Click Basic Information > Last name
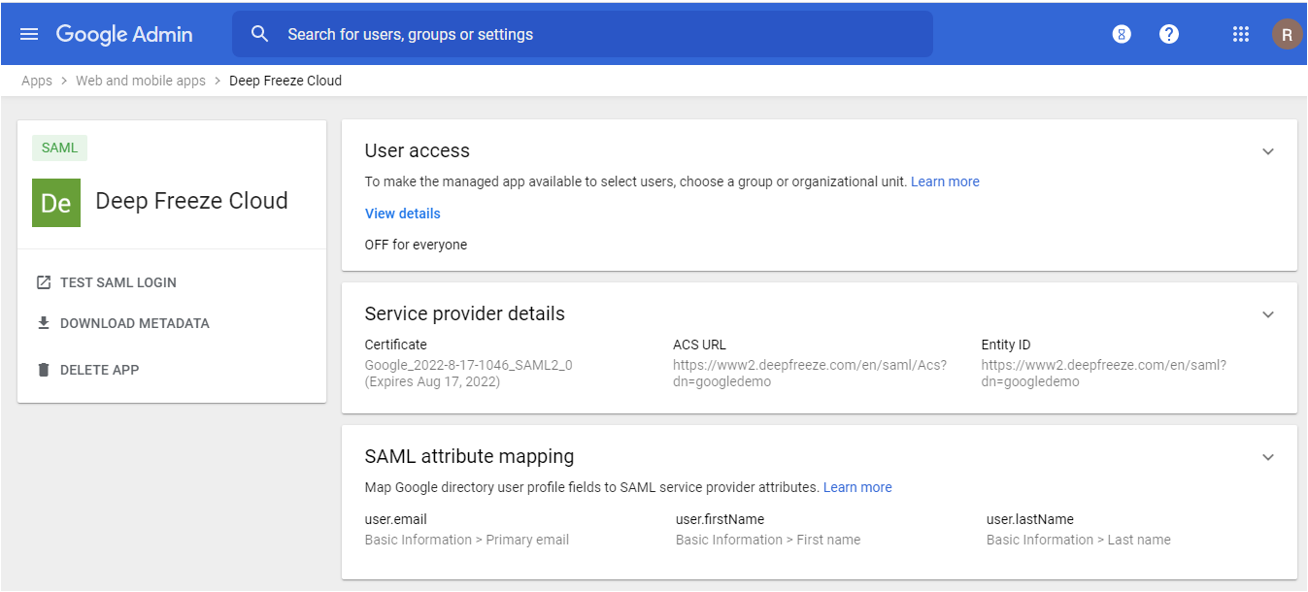 coord(1079,540)
